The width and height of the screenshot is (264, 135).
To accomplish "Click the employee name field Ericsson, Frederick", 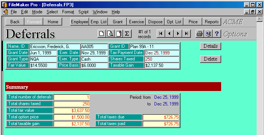I will (55, 47).
